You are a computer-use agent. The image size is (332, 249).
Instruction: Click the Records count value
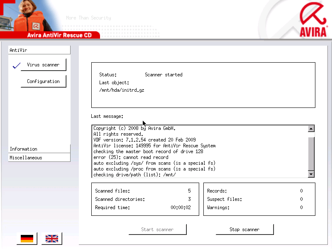pos(301,191)
